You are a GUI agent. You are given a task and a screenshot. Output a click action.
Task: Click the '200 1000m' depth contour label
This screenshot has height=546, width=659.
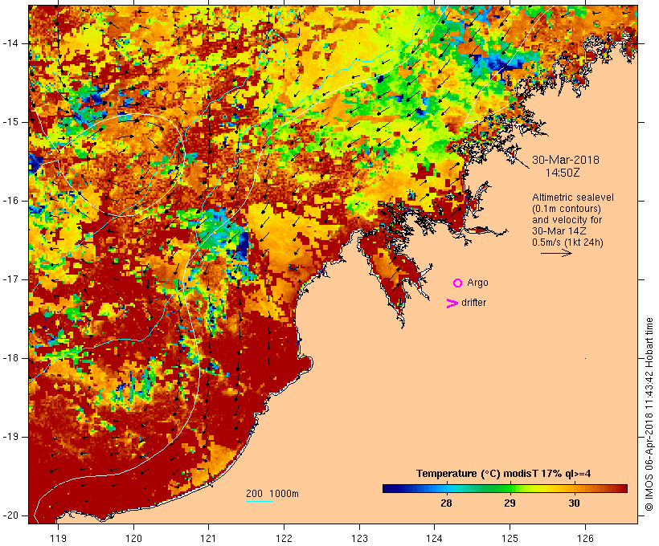click(x=272, y=494)
